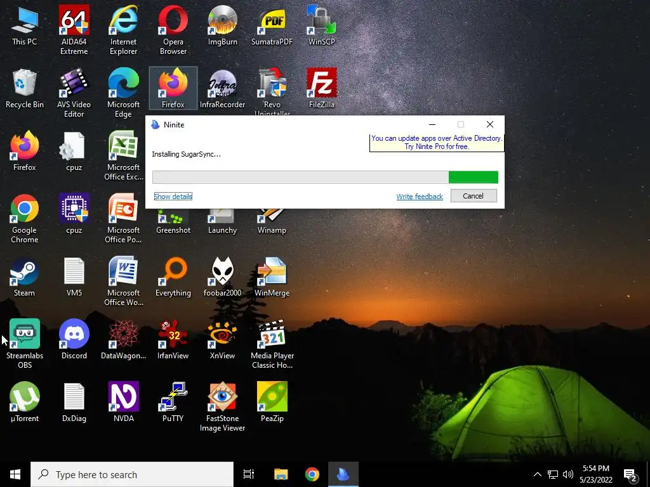
Task: Select the XnView desktop shortcut
Action: point(223,340)
